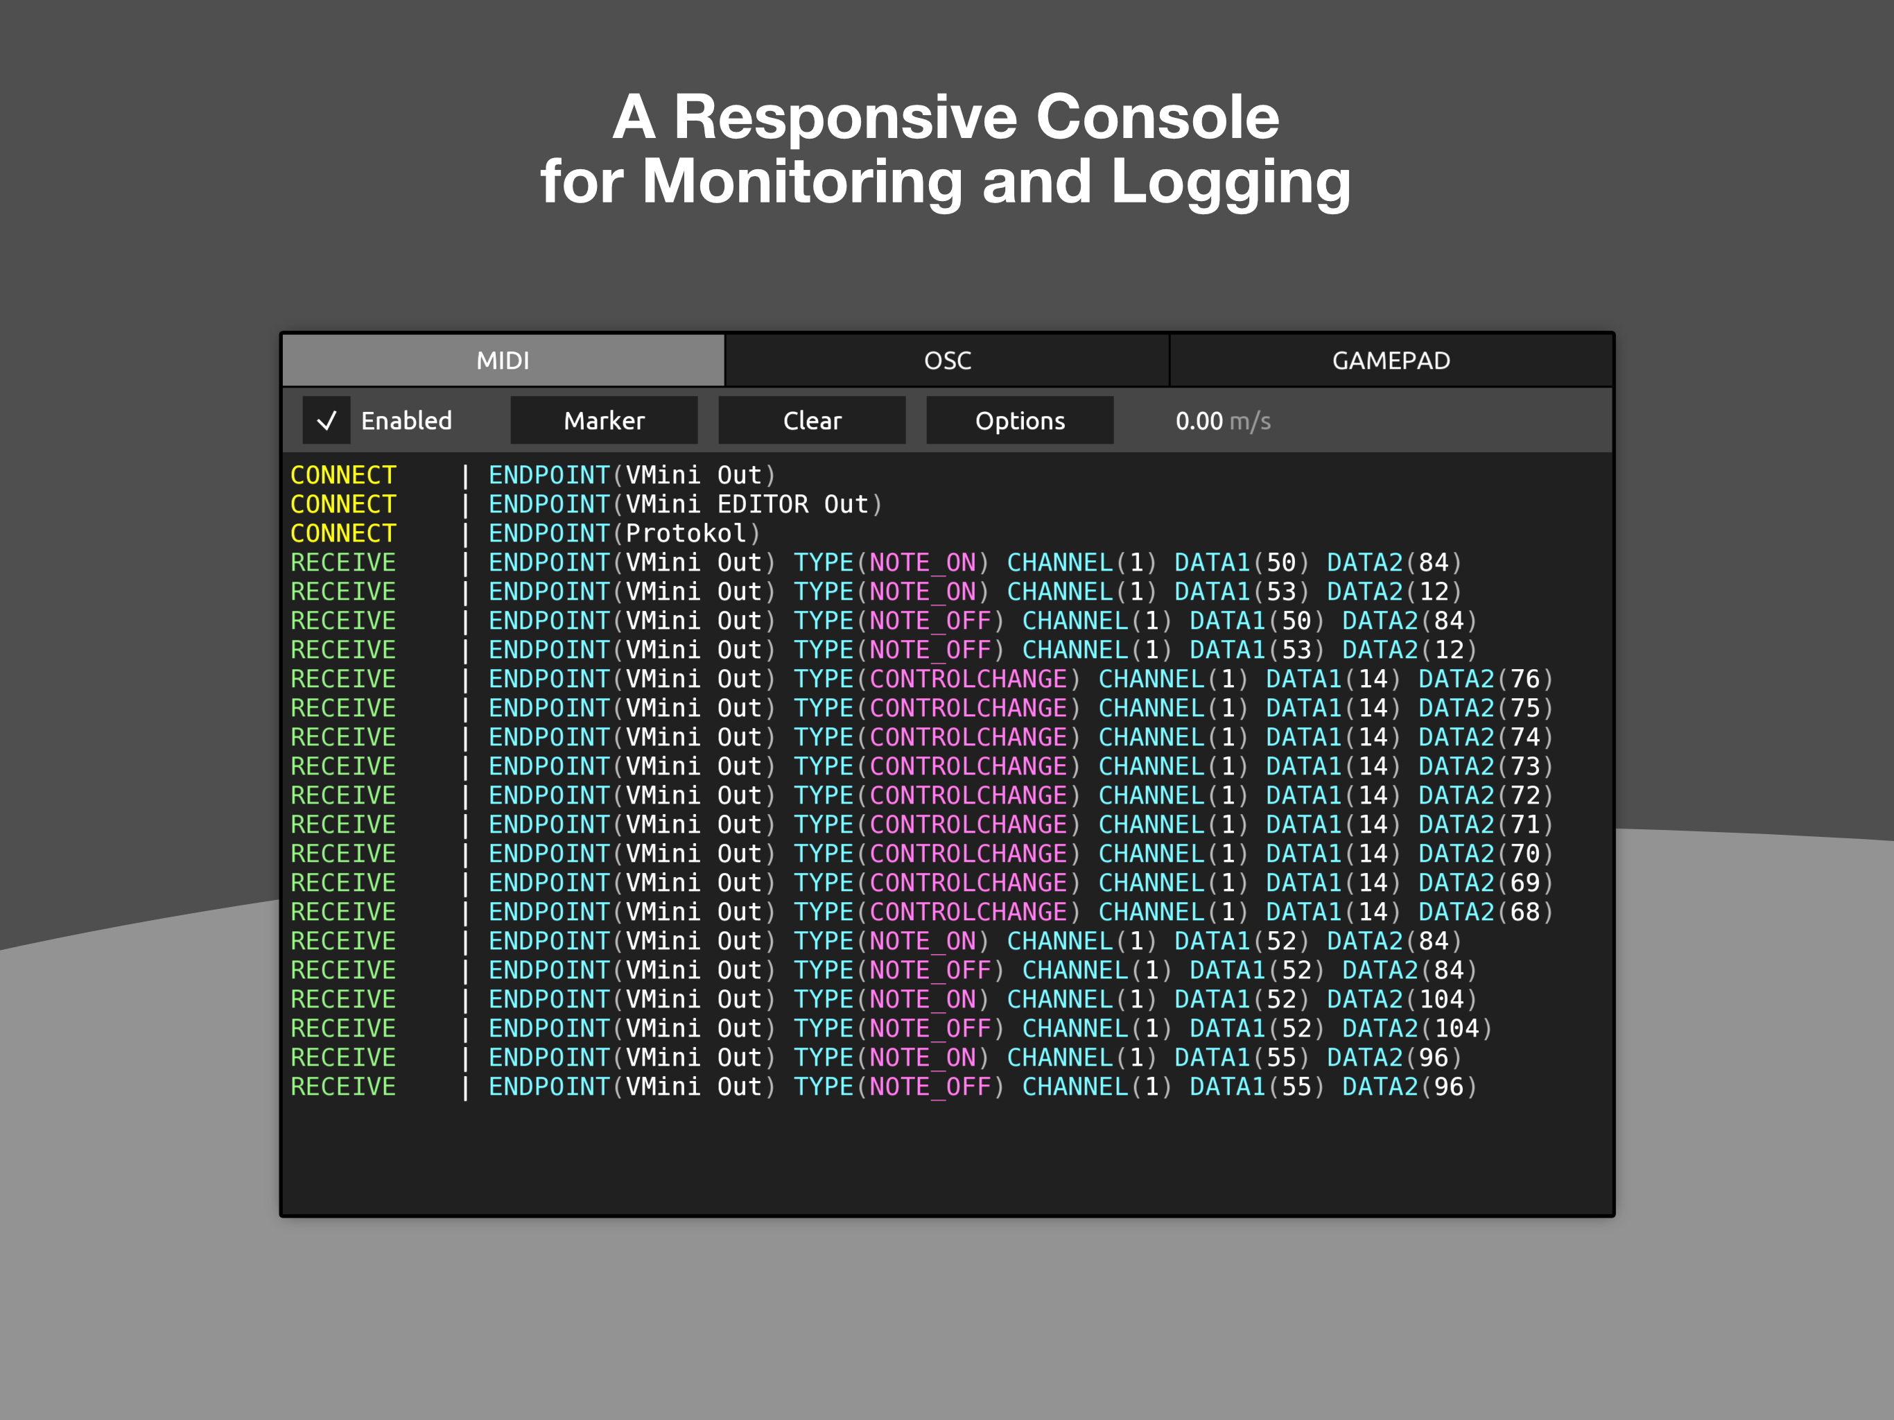1894x1420 pixels.
Task: Select the CONTROLCHANGE DATA2(73) line
Action: [x=922, y=767]
